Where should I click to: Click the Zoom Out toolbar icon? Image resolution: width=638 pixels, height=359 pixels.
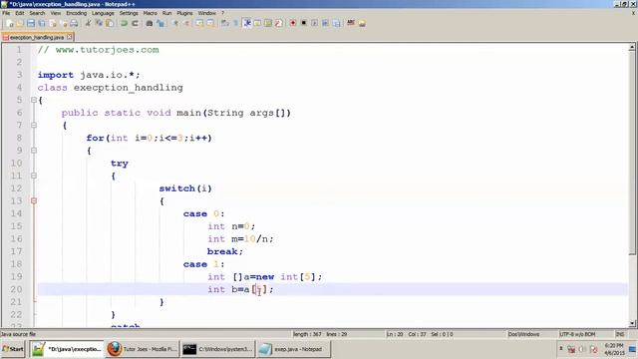[186, 23]
